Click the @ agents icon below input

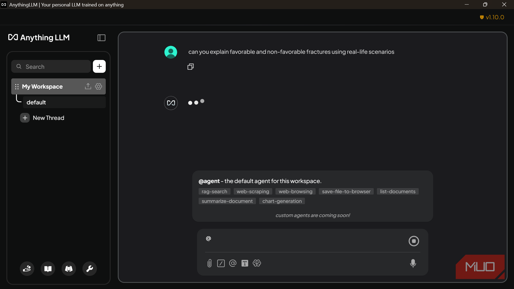coord(233,263)
